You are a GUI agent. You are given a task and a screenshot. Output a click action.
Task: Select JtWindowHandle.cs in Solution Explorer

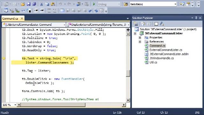(x=162, y=58)
